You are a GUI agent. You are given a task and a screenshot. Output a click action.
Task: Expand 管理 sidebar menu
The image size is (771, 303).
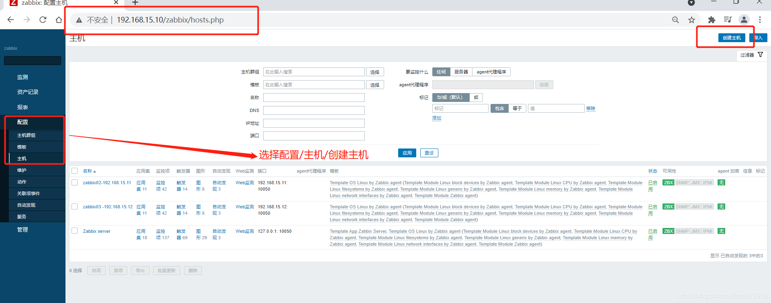(22, 230)
